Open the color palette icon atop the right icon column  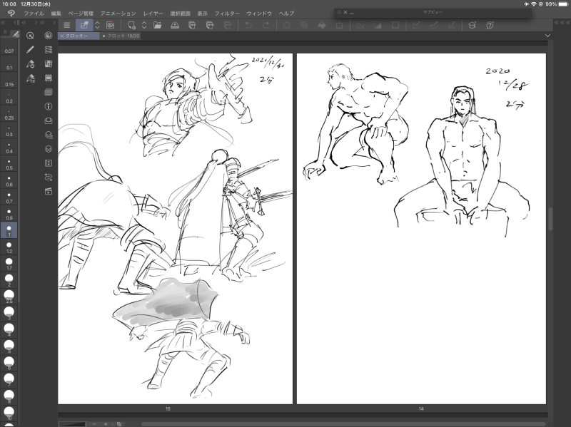click(x=49, y=35)
